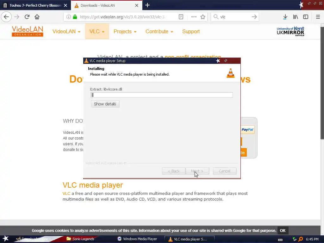324x243 pixels.
Task: Expand the VLC dropdown menu
Action: point(97,31)
